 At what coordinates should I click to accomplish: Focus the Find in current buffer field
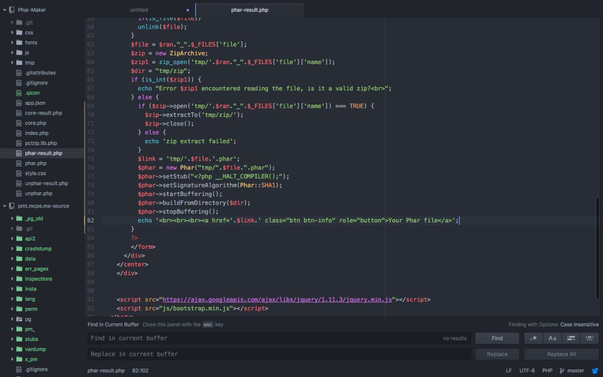coord(279,338)
